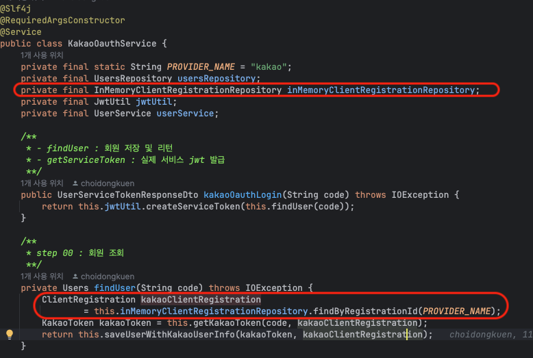Click the findByRegistrationId method call

pyautogui.click(x=365, y=311)
